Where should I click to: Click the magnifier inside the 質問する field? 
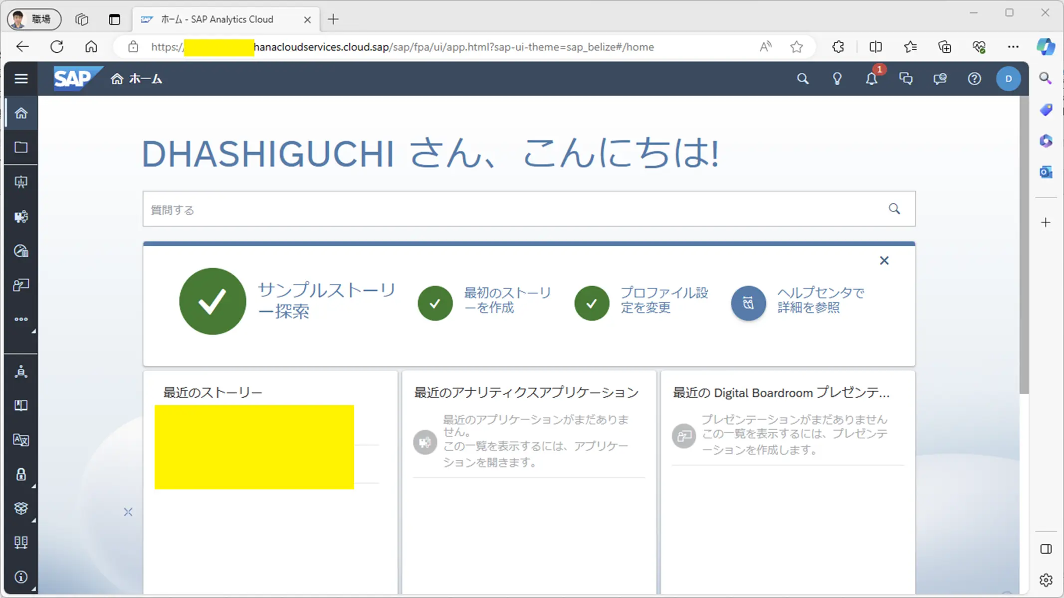(x=894, y=209)
